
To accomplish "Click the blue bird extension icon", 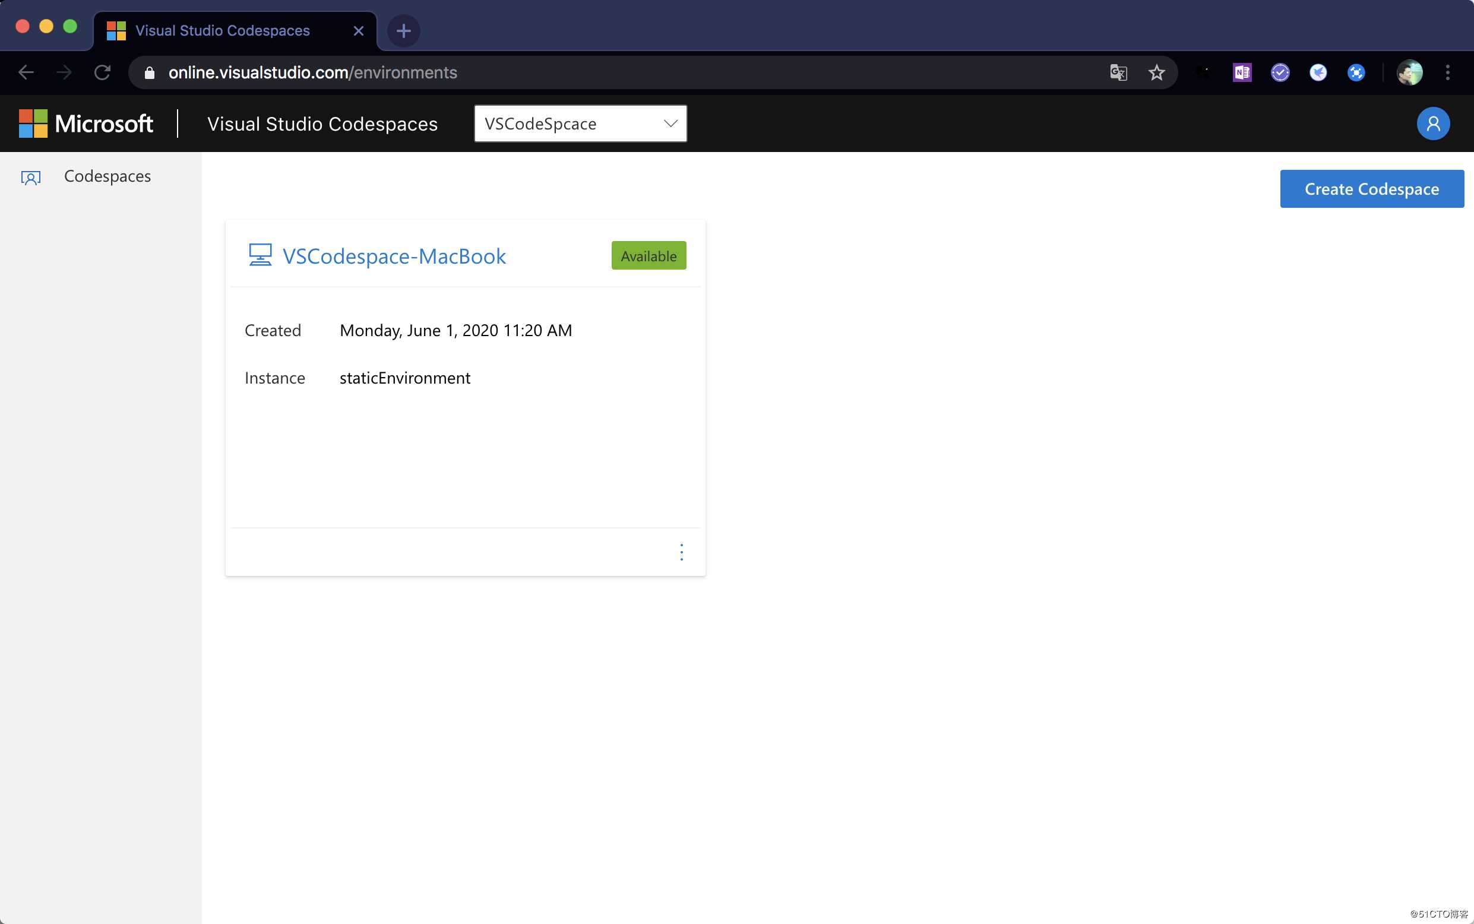I will [1318, 72].
